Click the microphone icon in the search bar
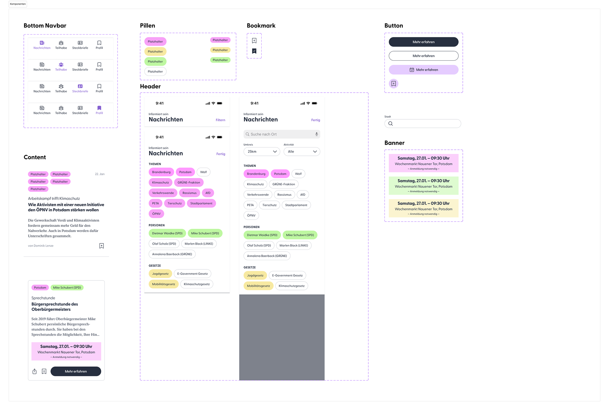 317,134
